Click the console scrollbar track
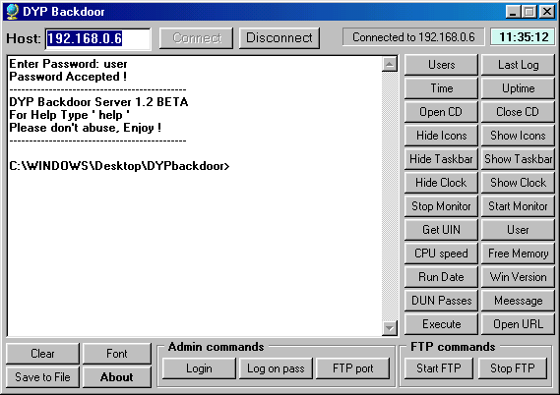The width and height of the screenshot is (560, 395). click(x=390, y=197)
